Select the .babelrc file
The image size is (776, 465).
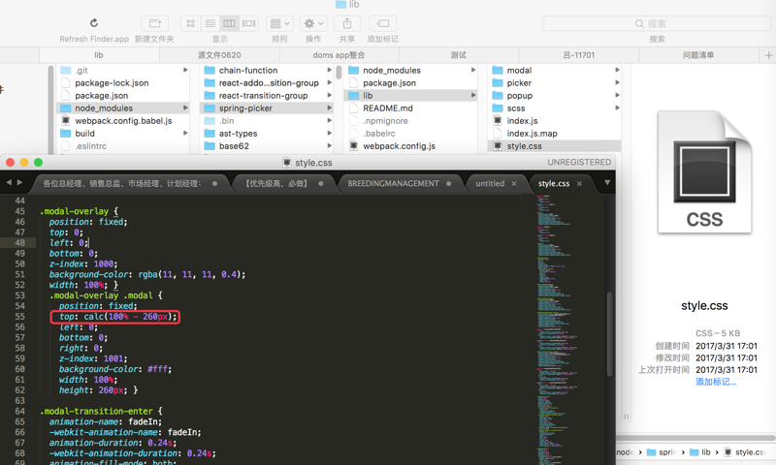410,134
